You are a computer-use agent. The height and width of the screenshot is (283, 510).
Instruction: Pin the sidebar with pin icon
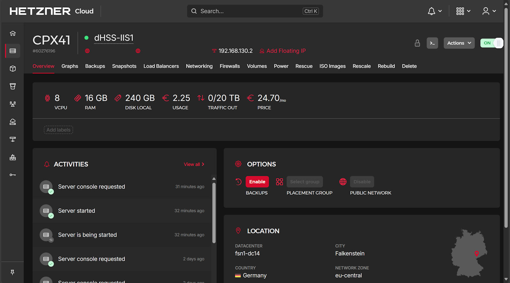coord(12,272)
